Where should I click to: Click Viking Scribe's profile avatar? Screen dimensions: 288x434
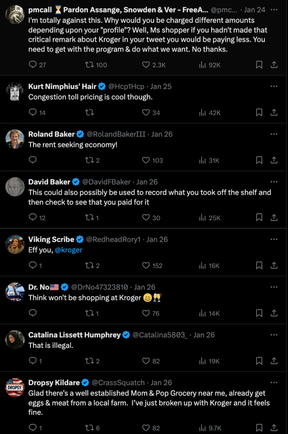click(15, 244)
